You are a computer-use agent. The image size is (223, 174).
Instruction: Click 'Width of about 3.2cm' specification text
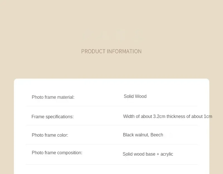click(x=144, y=116)
